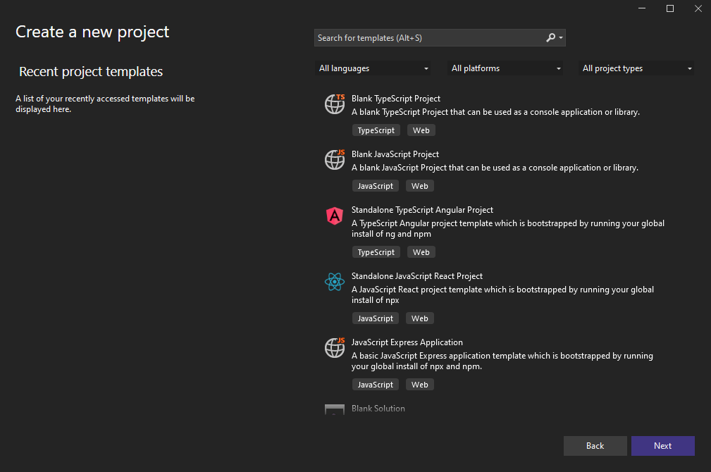
Task: Click the Next button
Action: click(662, 446)
